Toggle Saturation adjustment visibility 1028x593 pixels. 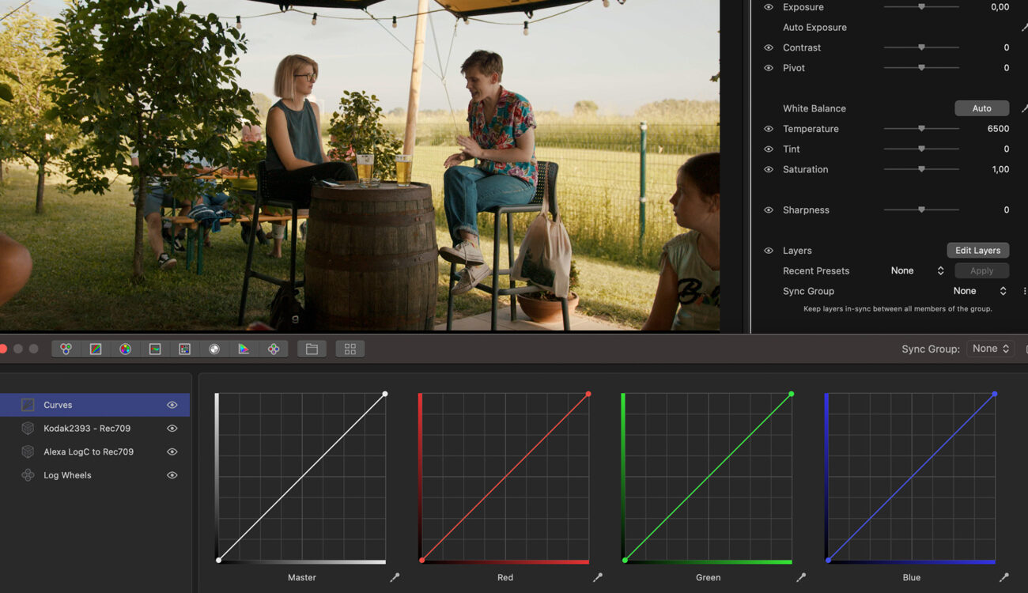(x=769, y=169)
